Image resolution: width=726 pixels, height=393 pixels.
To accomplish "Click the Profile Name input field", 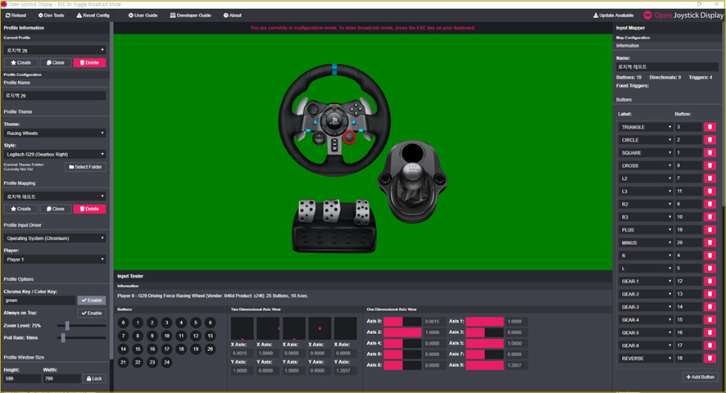I will [55, 95].
